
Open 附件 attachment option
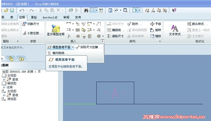[x=134, y=24]
